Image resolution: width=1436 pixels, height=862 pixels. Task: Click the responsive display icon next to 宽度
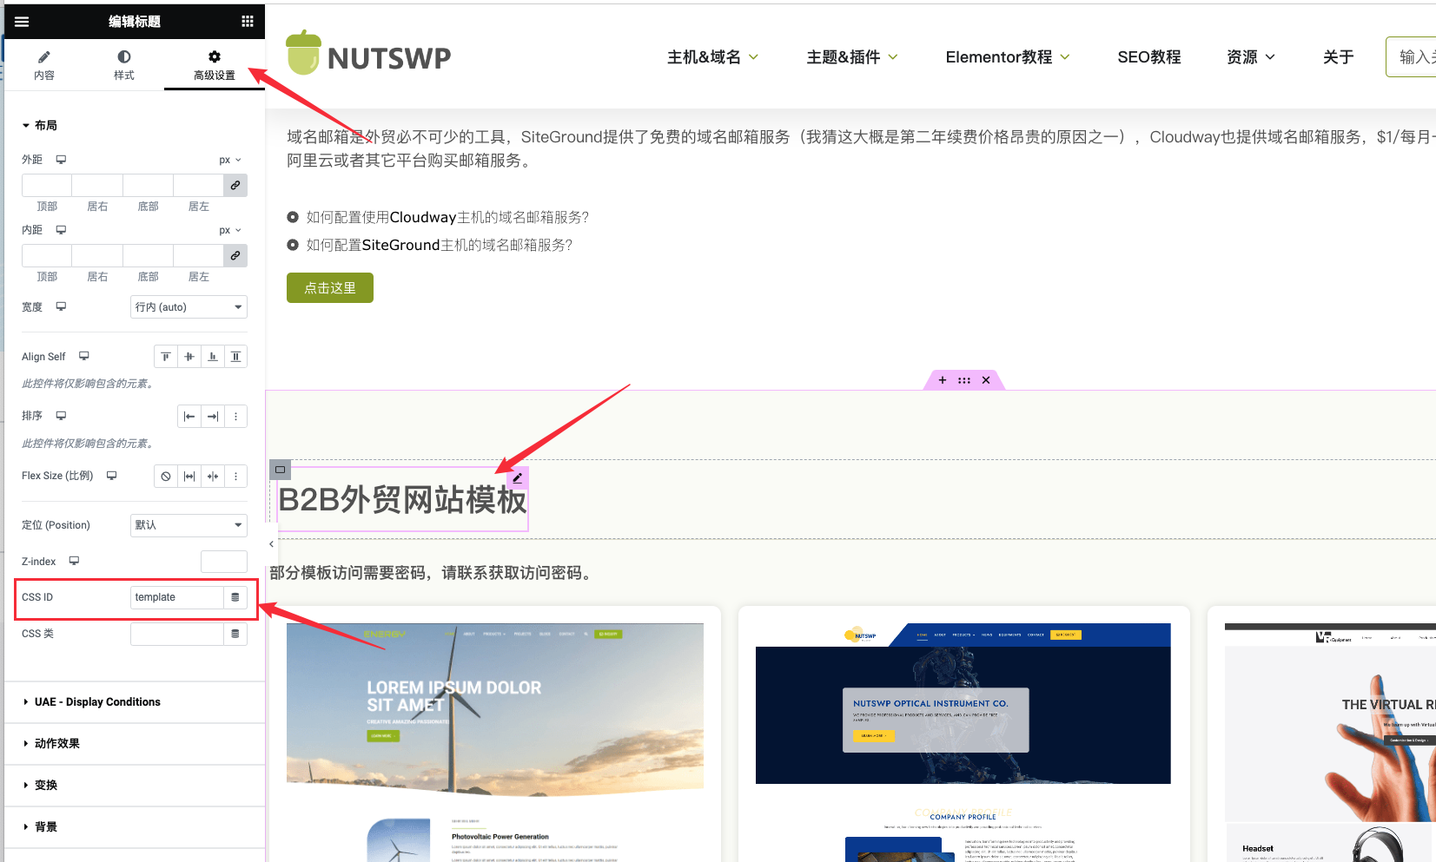tap(61, 306)
